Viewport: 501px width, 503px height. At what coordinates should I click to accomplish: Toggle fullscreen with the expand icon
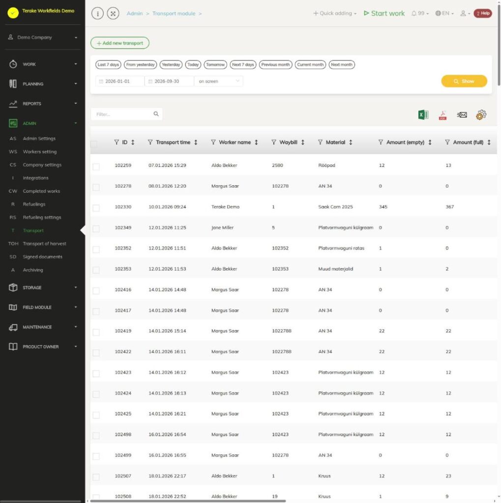113,13
